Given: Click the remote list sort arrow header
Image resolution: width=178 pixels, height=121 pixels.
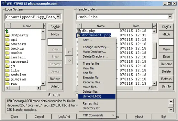Looking at the screenshot, I should click(79, 26).
